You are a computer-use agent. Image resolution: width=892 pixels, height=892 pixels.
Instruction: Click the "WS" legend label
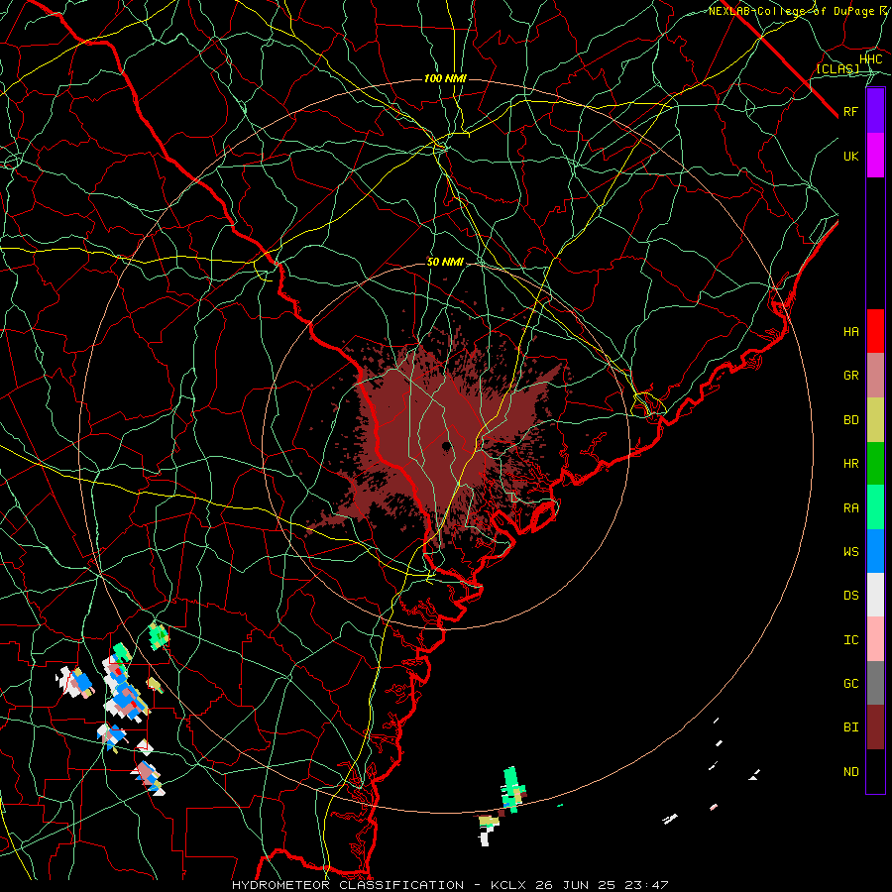tap(850, 552)
